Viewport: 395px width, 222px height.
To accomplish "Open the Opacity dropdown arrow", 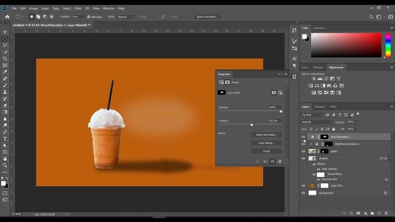I will 357,122.
